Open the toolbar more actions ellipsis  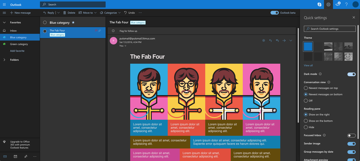[140, 13]
